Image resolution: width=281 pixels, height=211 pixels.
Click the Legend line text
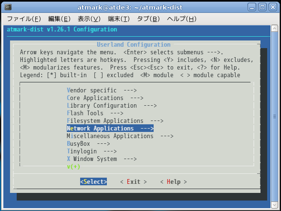130,75
